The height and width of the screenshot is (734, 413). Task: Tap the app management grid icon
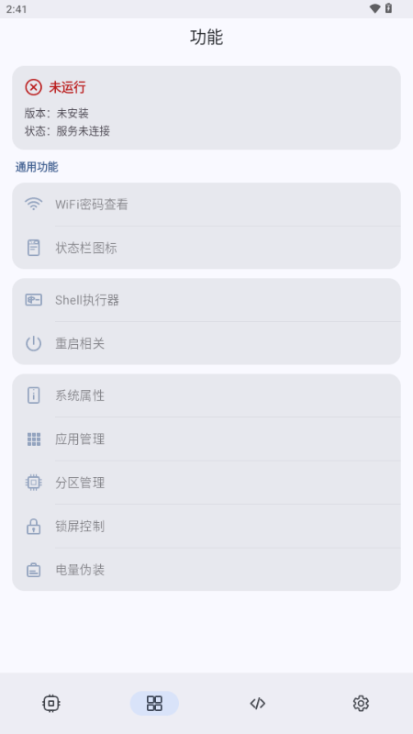[33, 439]
